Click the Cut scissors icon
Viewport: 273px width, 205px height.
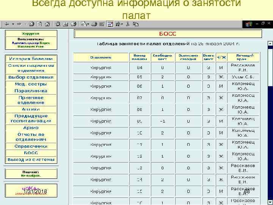coord(128,24)
